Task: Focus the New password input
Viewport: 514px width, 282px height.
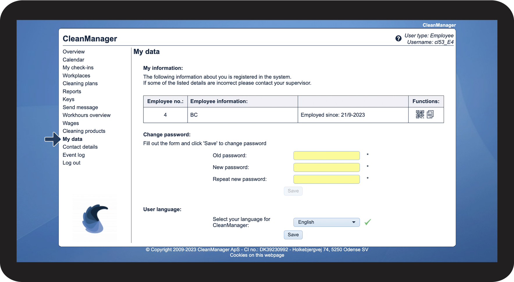Action: (326, 168)
